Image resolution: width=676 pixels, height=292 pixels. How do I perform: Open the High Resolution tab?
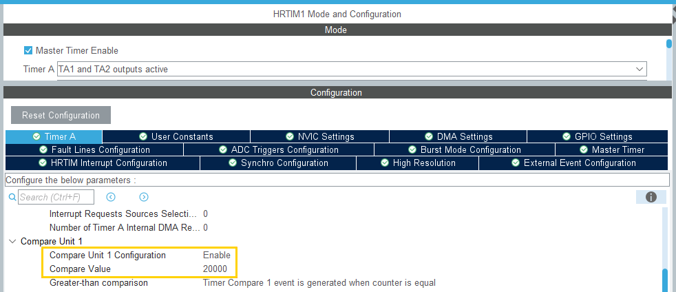[417, 163]
